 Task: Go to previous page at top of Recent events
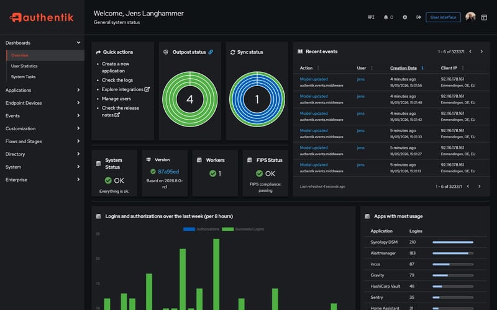470,51
